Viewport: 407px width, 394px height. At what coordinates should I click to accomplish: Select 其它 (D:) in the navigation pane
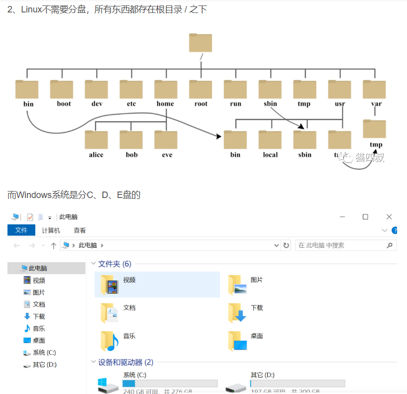click(44, 365)
